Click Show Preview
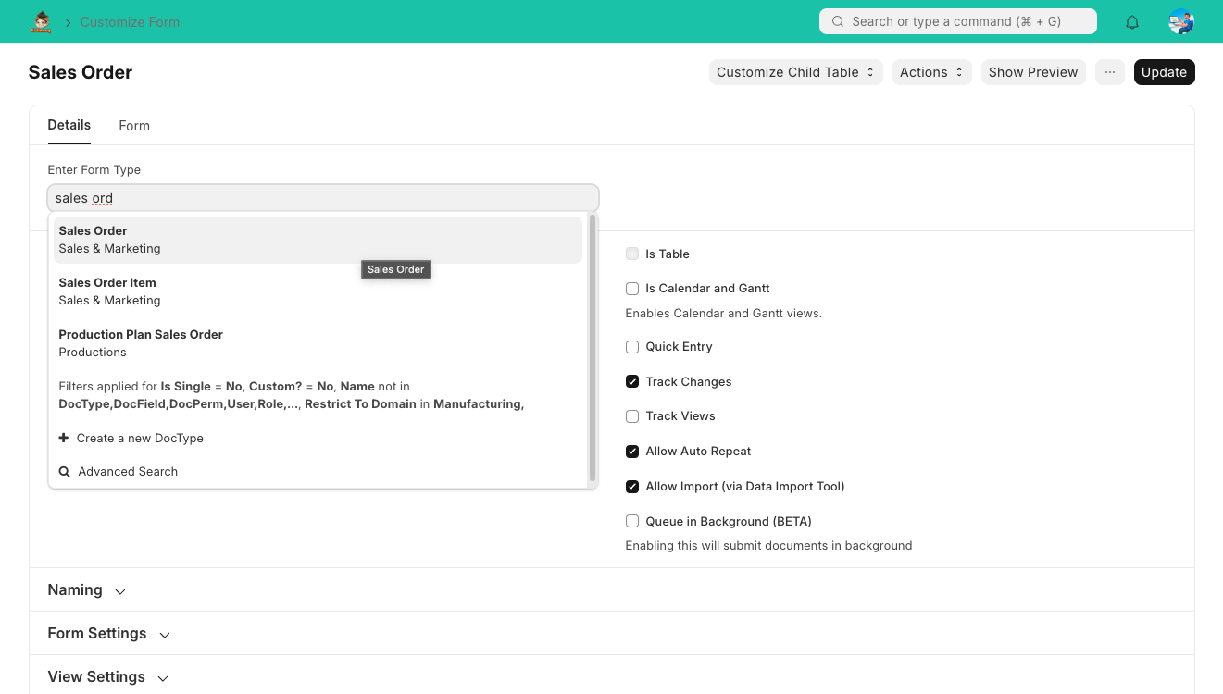Screen dimensions: 1223x694 coord(1033,72)
